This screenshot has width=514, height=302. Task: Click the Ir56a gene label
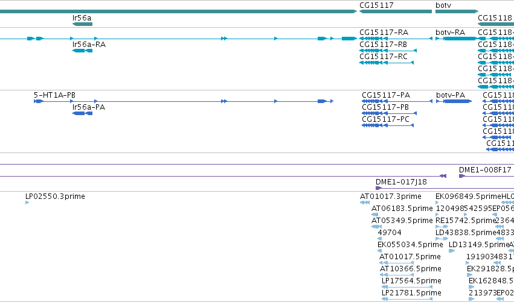(82, 18)
